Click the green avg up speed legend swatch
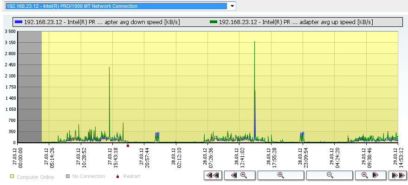408x185 pixels. 214,22
